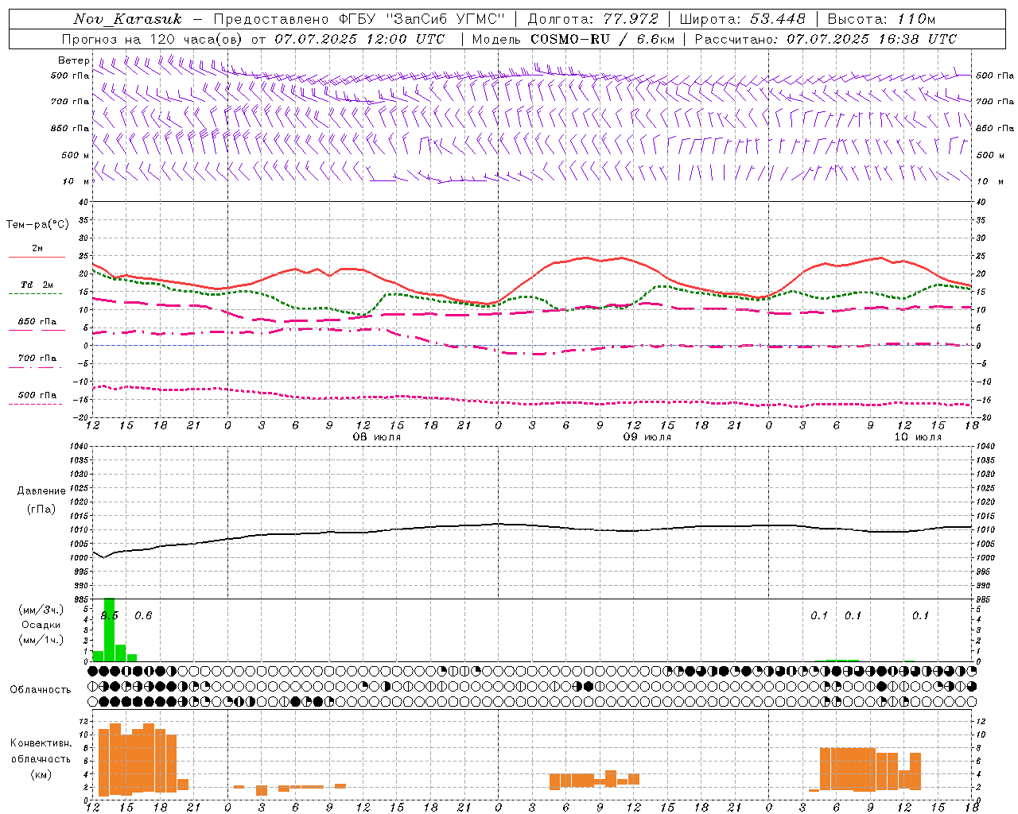
Task: Click the 0.6 precipitation amount value
Action: click(143, 615)
